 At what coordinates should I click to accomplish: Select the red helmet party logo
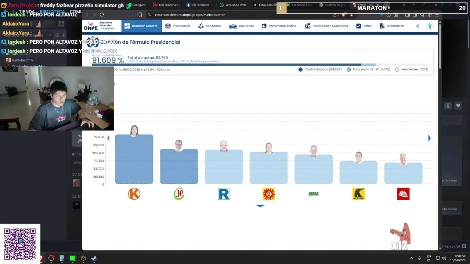click(x=403, y=194)
